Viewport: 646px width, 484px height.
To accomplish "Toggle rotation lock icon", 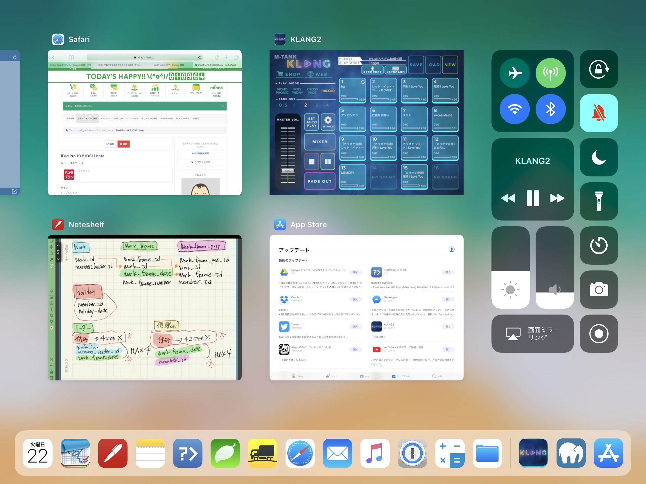I will coord(598,69).
